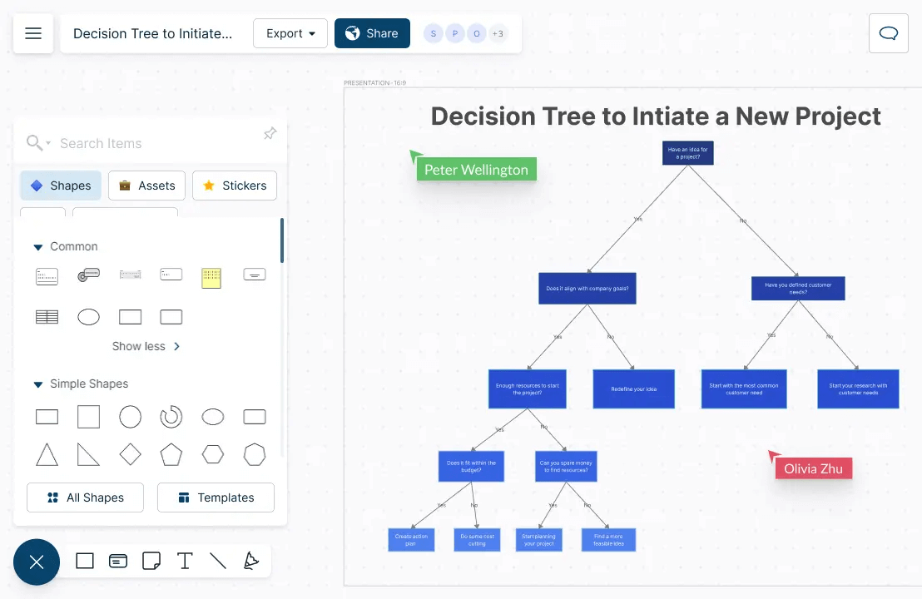
Task: Pick the isosceles triangle in Simple Shapes
Action: point(47,454)
